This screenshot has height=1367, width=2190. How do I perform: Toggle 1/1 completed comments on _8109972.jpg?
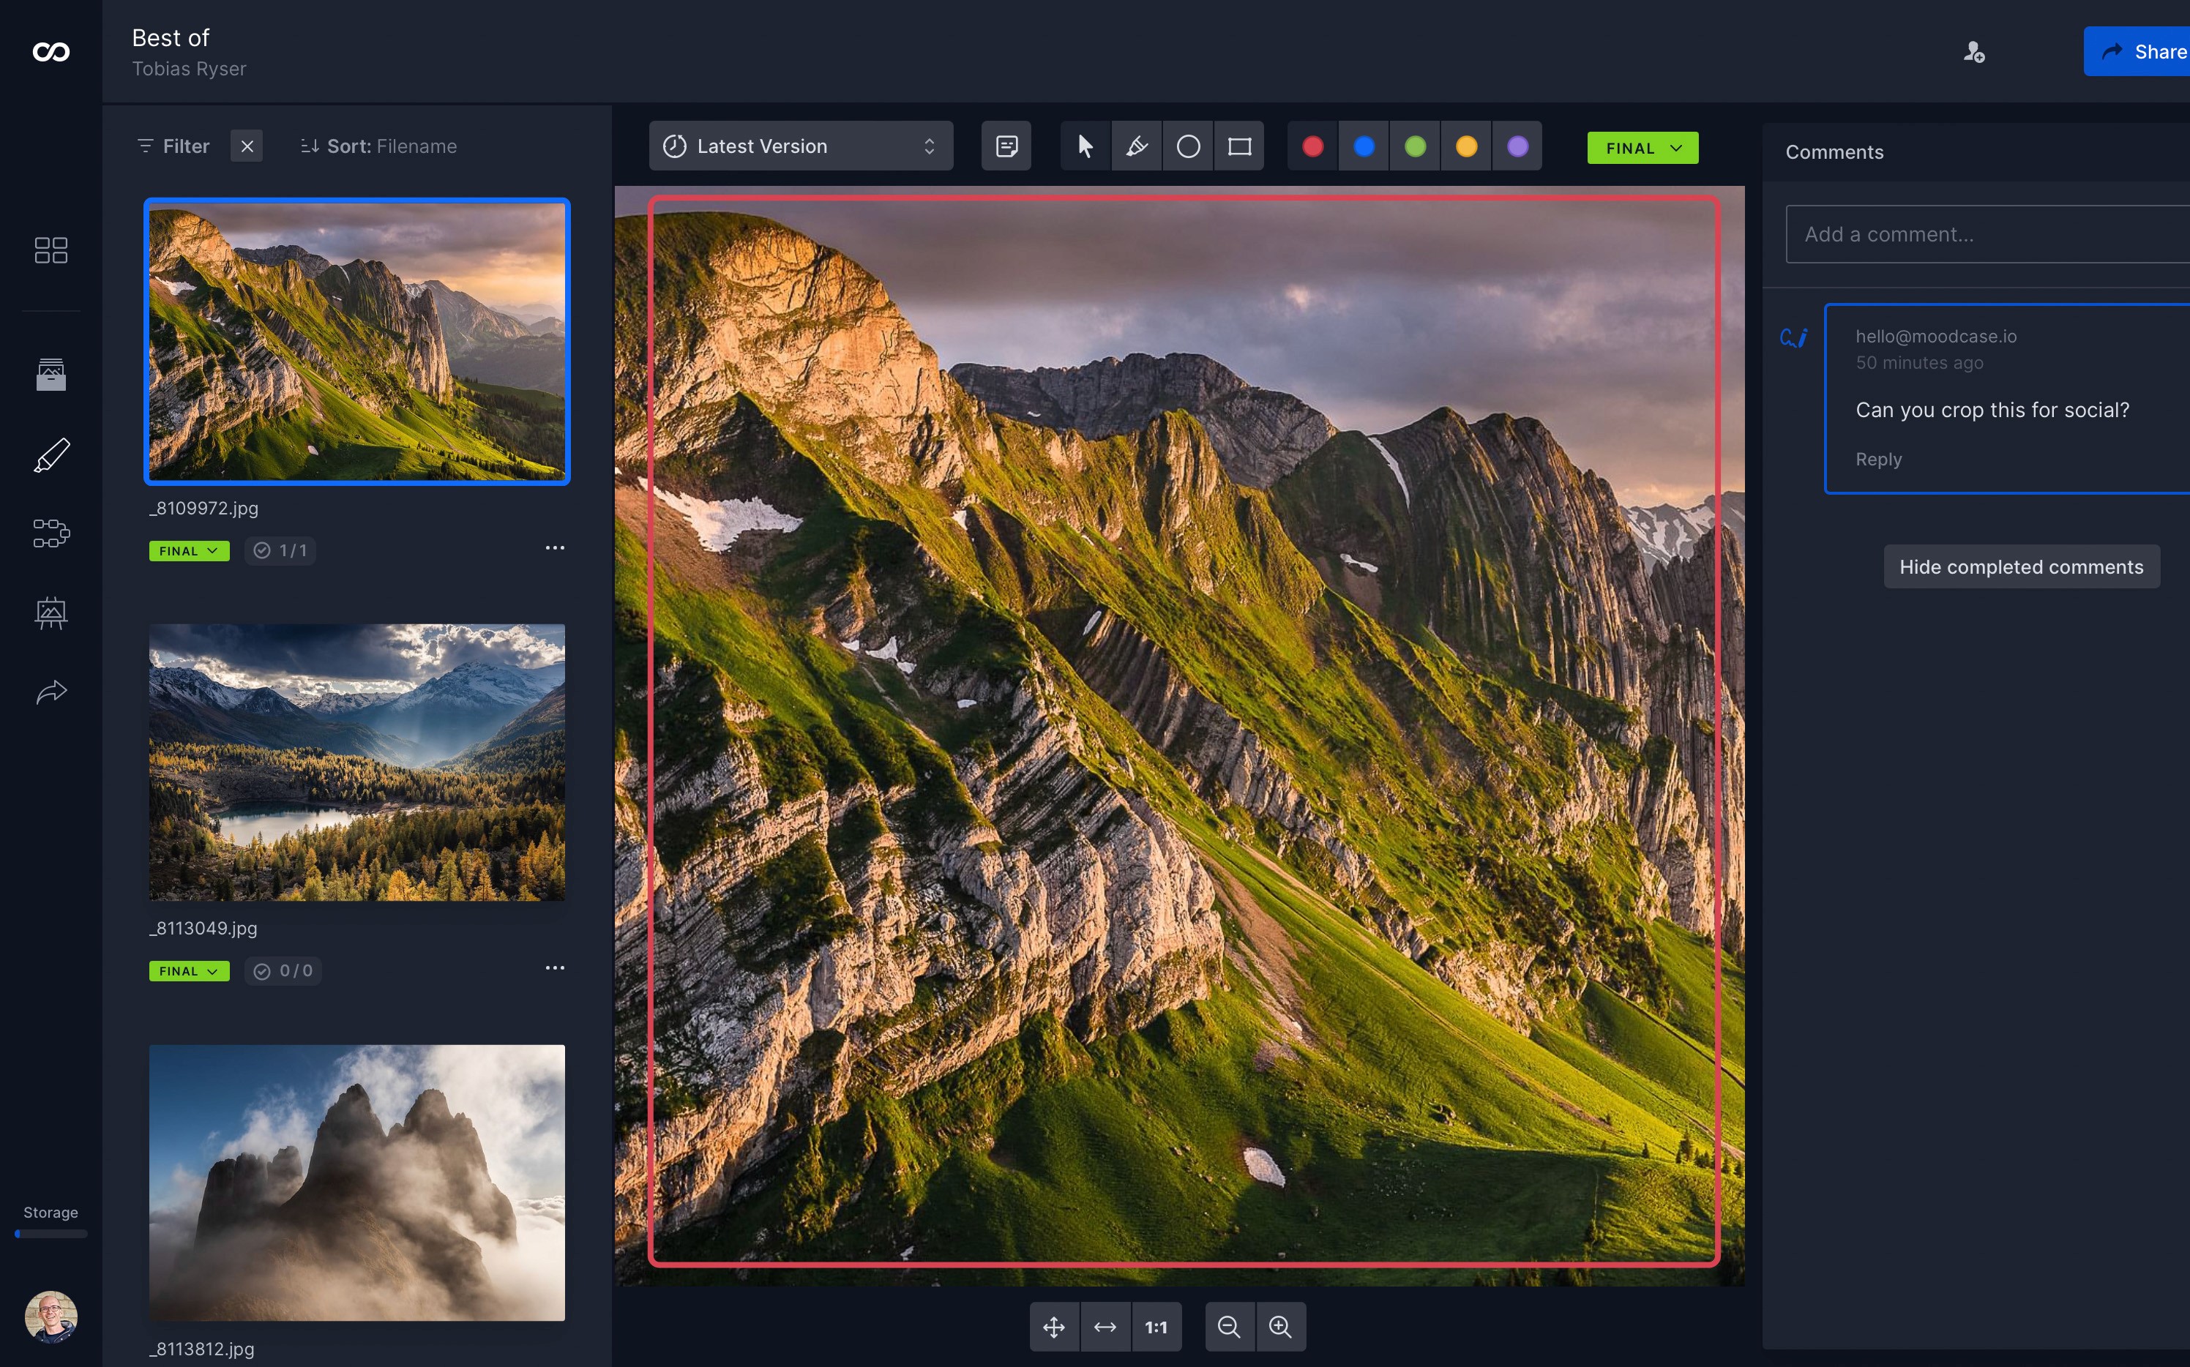280,550
